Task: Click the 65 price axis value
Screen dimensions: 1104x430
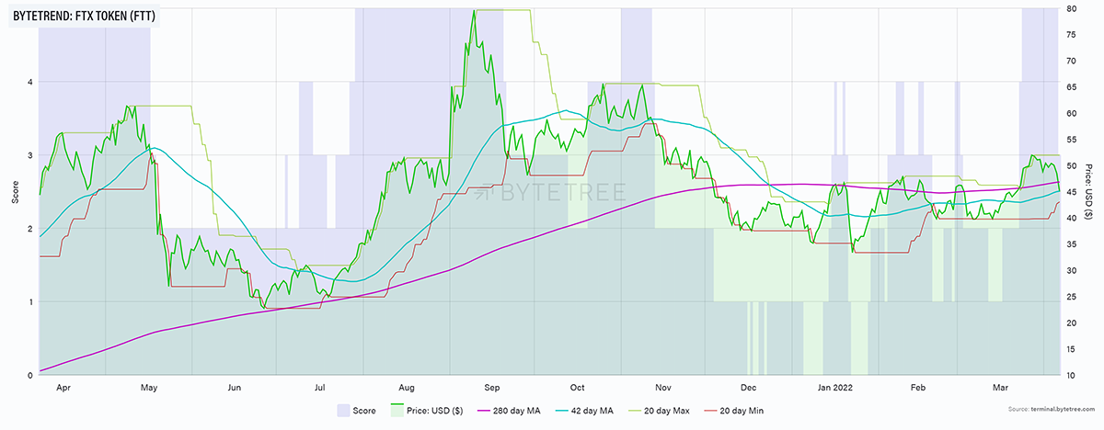Action: pyautogui.click(x=1072, y=86)
